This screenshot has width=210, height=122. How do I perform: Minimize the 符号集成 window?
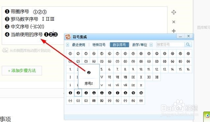click(x=180, y=36)
